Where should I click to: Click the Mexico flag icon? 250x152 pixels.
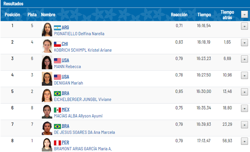click(x=57, y=110)
